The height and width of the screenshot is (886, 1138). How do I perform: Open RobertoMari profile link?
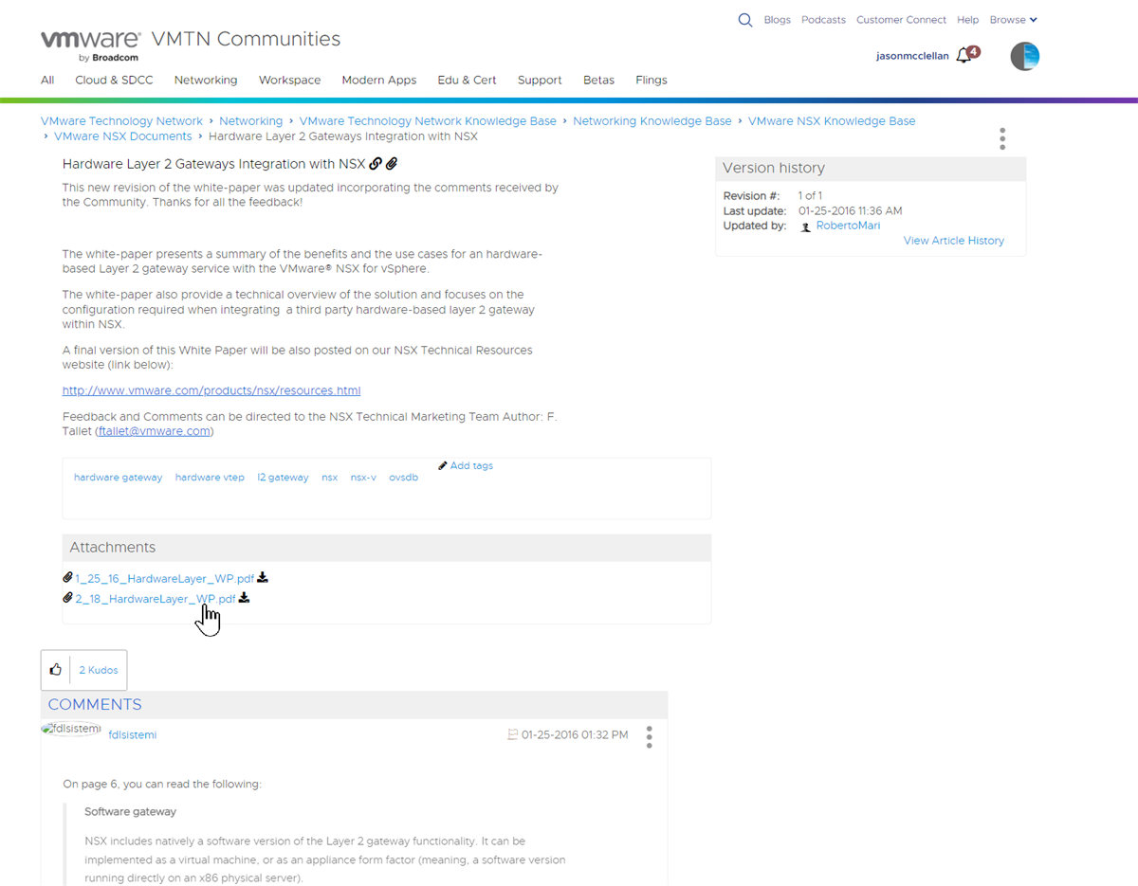point(848,226)
